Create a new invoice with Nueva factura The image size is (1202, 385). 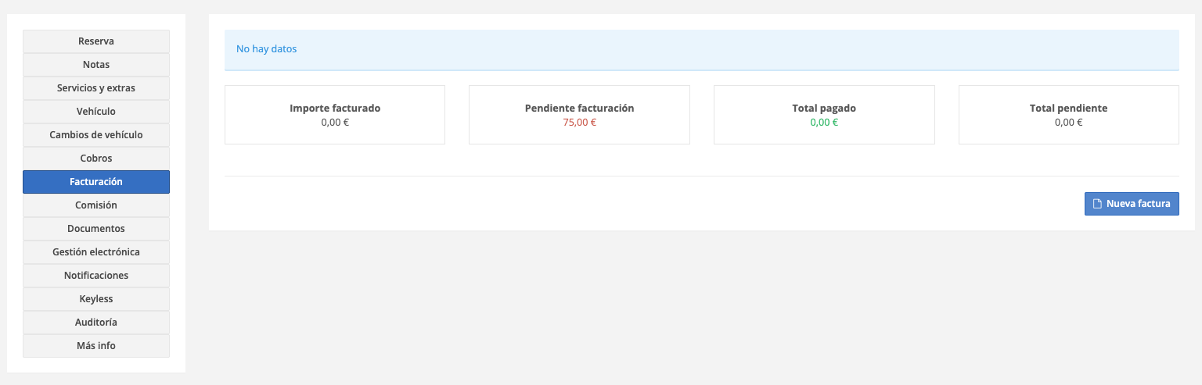point(1132,204)
